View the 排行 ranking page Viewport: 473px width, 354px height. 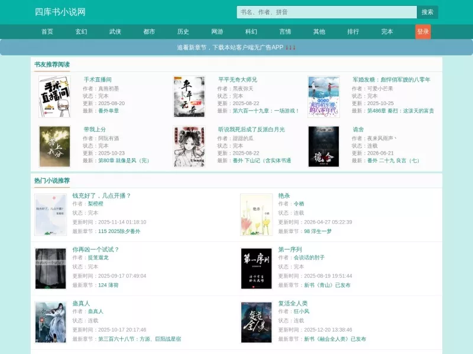353,32
